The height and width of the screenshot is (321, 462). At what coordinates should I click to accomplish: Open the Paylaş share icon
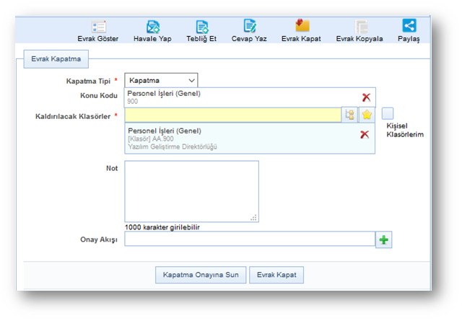pyautogui.click(x=409, y=27)
